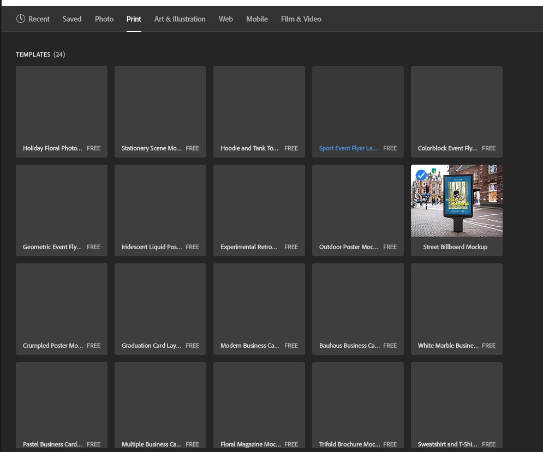This screenshot has height=452, width=543.
Task: Switch to the Photo tab
Action: click(x=104, y=19)
